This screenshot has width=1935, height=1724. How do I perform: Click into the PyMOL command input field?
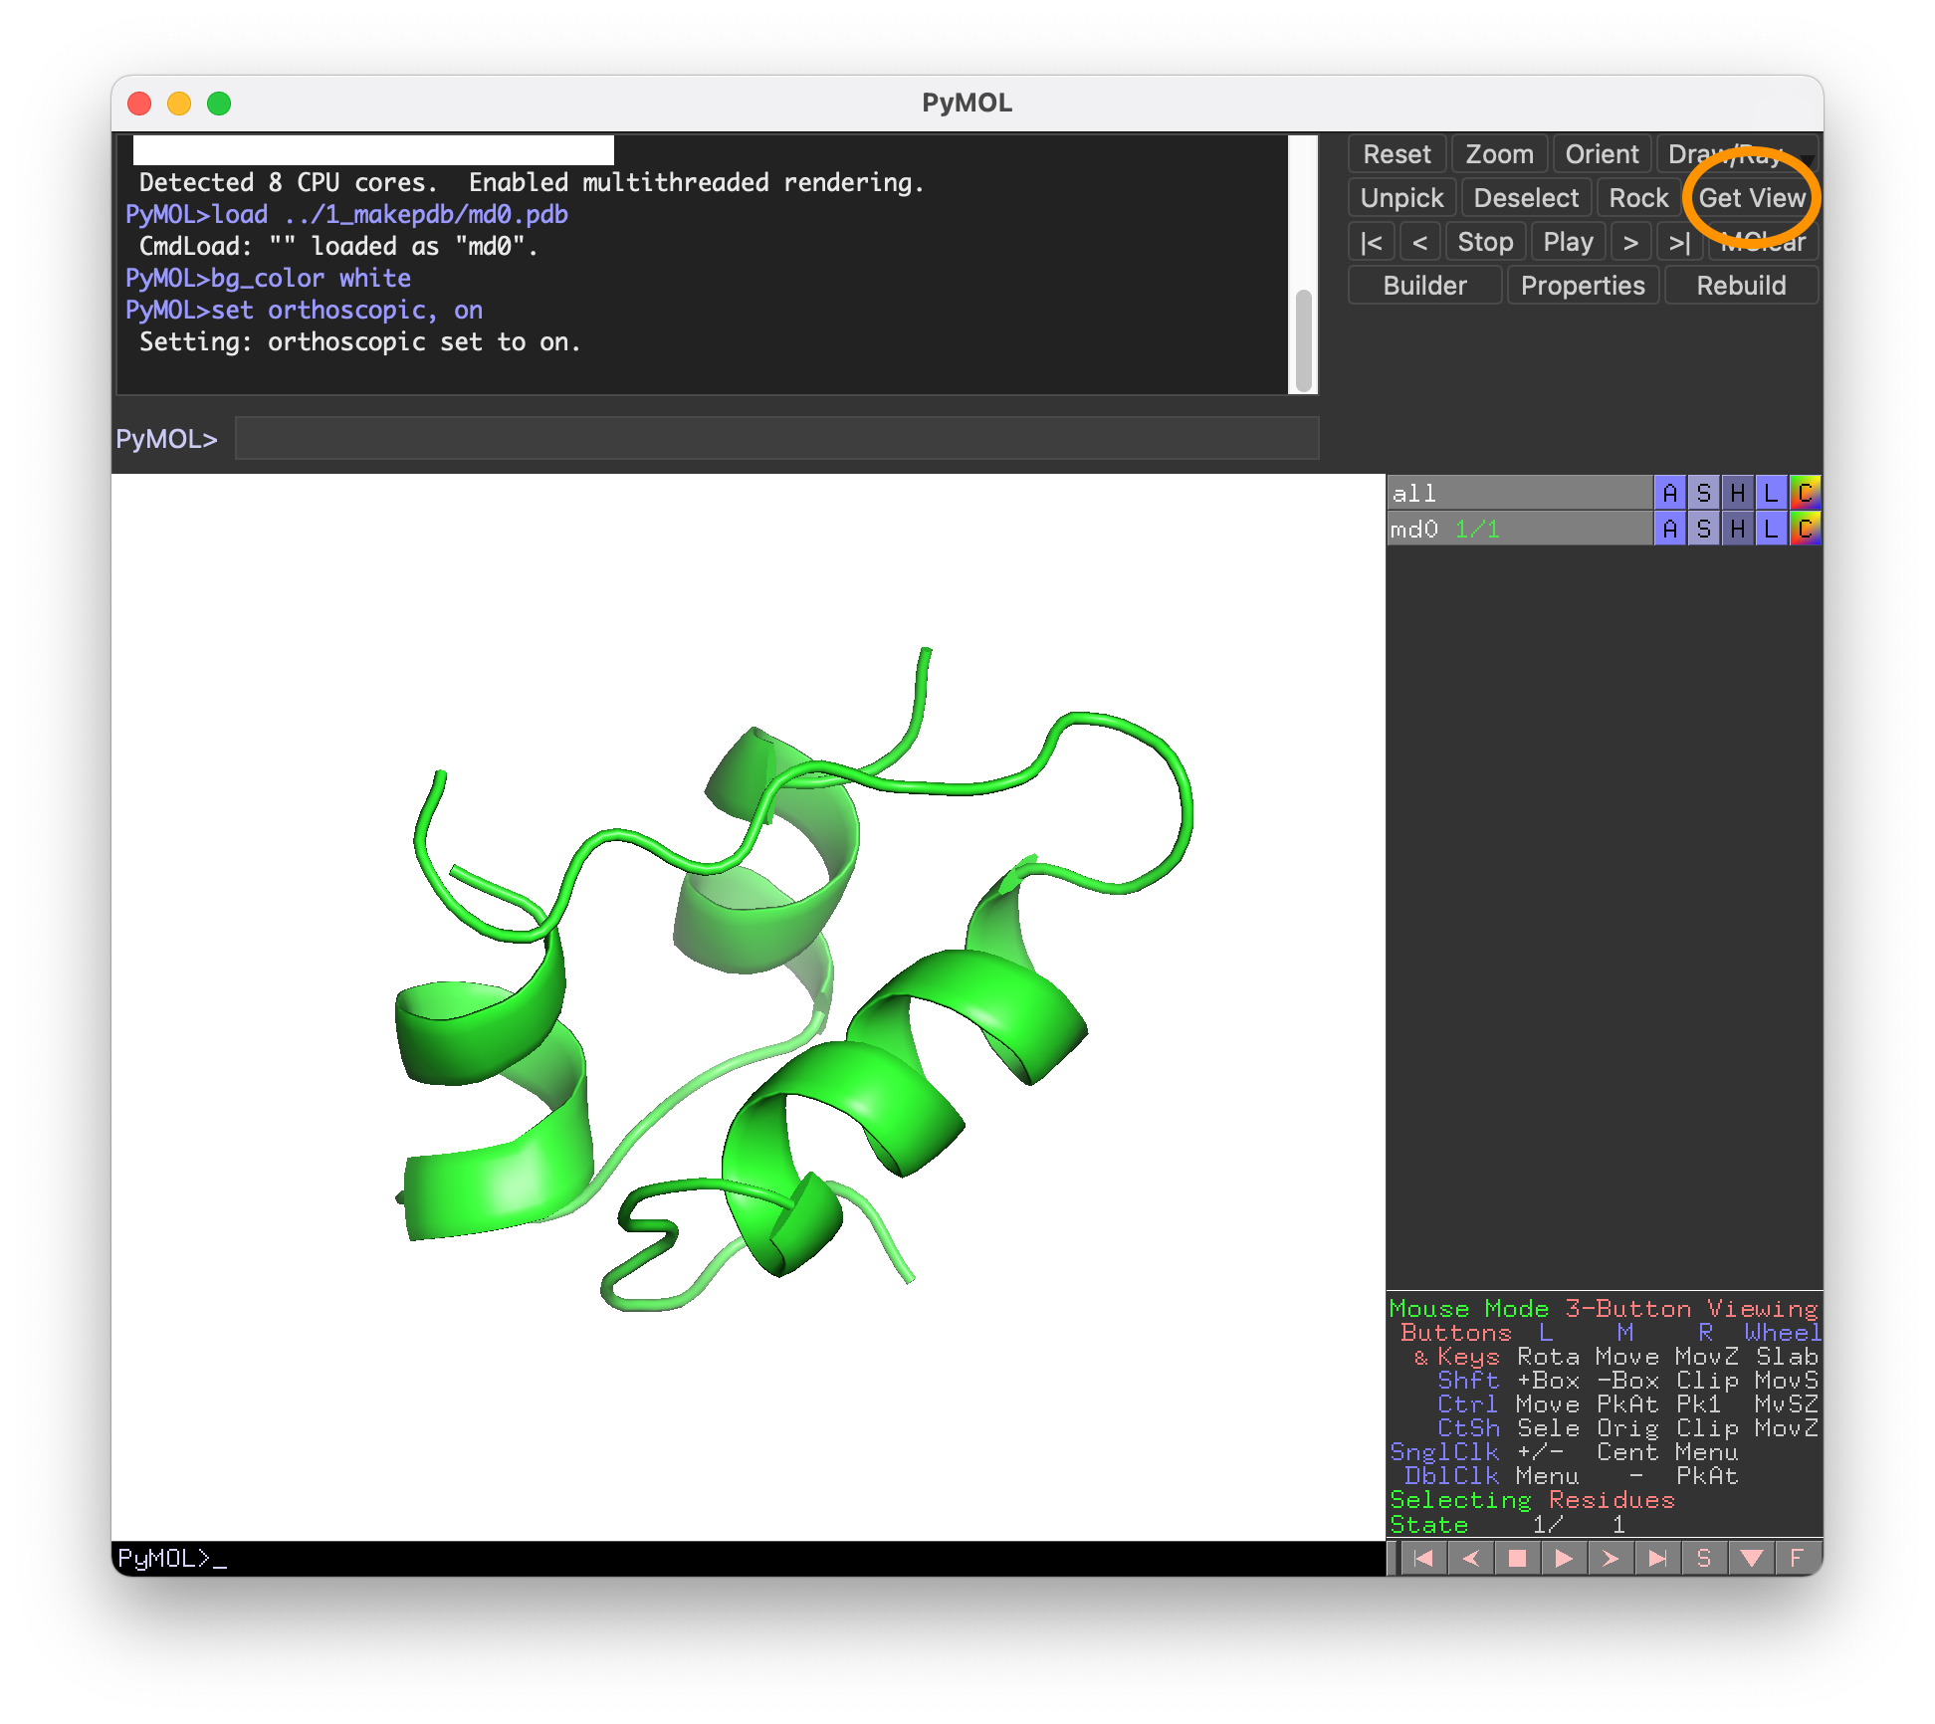click(x=776, y=439)
